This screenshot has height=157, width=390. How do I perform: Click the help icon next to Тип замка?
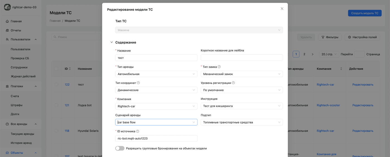[219, 67]
